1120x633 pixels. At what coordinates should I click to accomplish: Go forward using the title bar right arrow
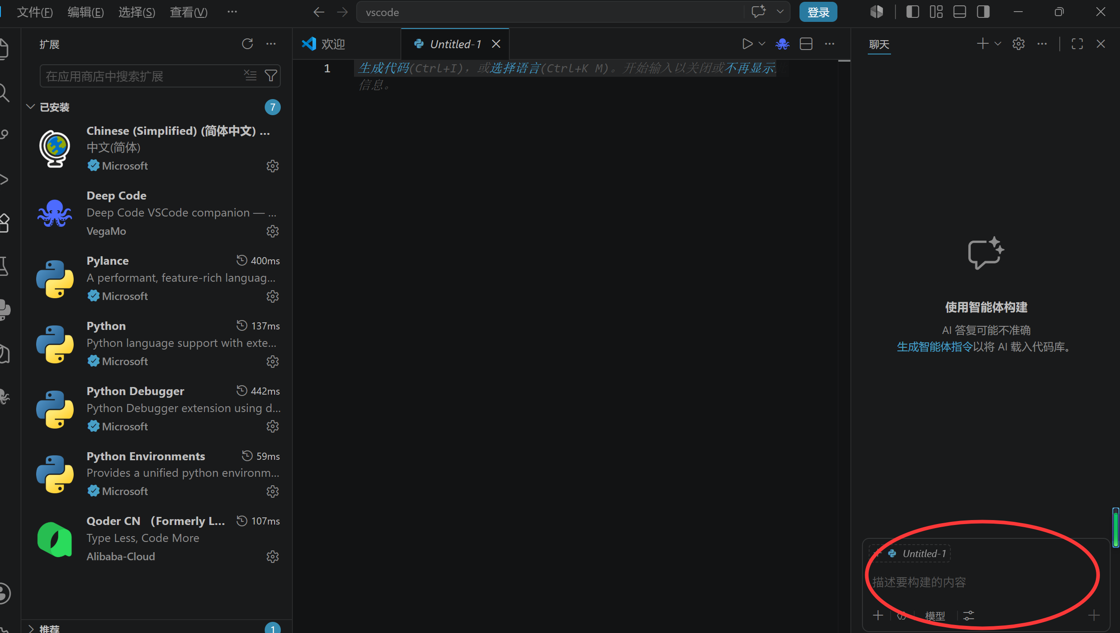342,12
